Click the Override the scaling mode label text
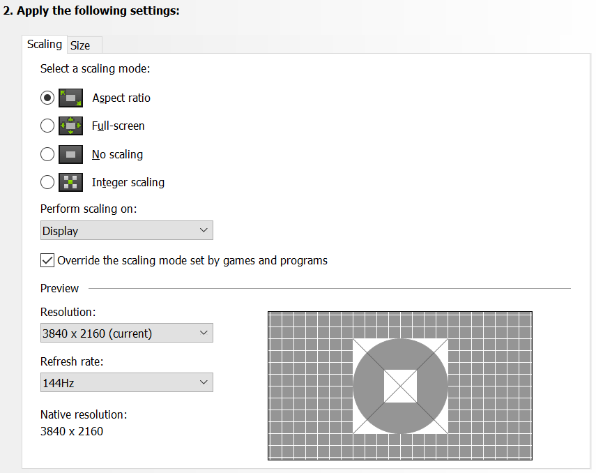The height and width of the screenshot is (473, 596). click(x=192, y=261)
